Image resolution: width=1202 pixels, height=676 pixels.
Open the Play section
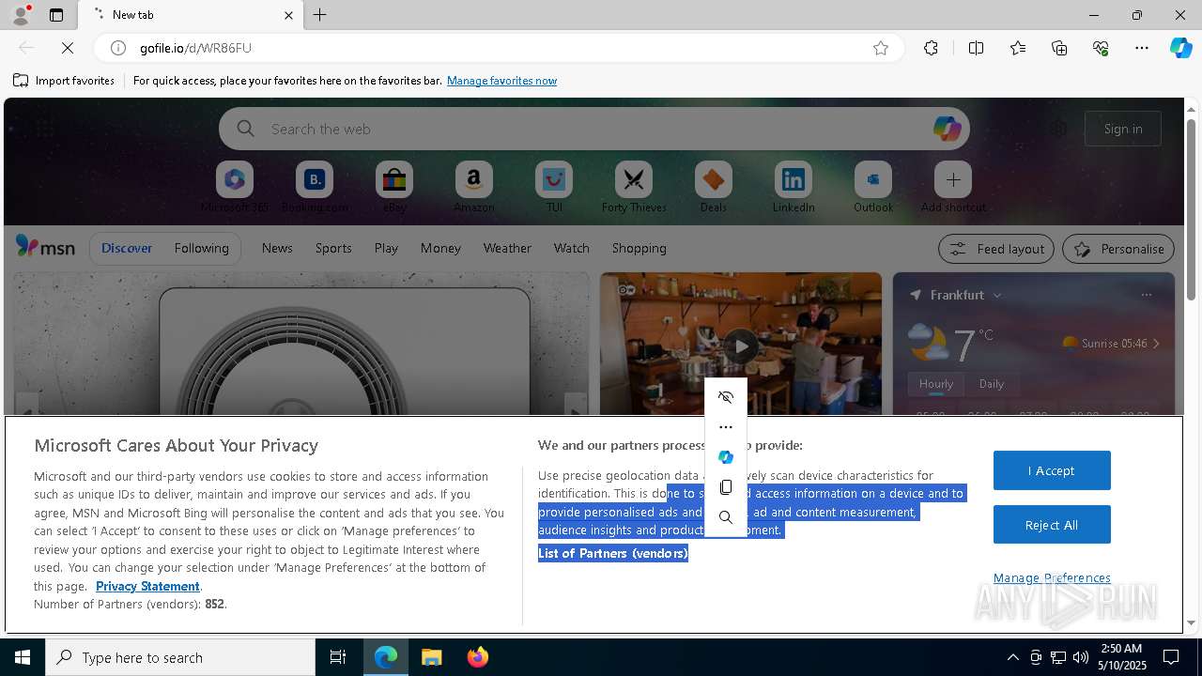tap(386, 248)
